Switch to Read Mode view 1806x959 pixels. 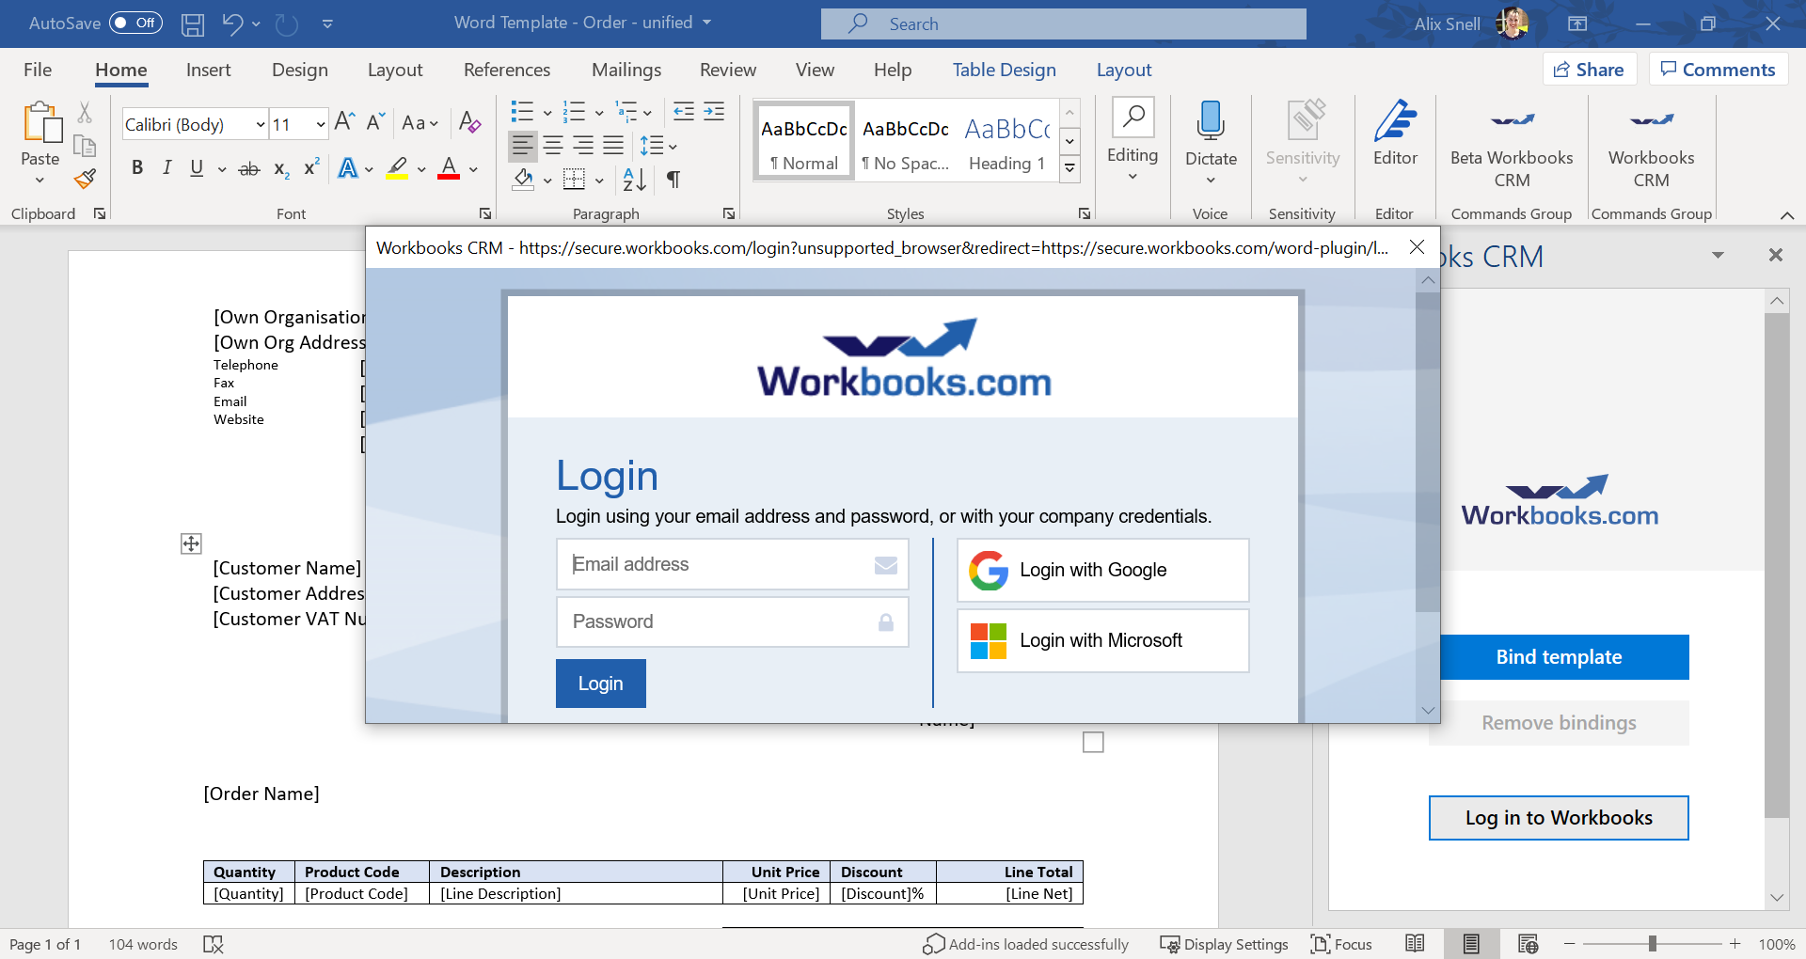1415,944
